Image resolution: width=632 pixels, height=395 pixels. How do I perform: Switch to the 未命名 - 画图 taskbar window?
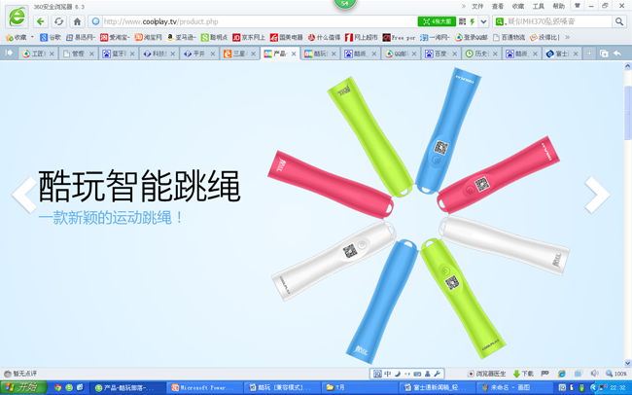click(513, 388)
